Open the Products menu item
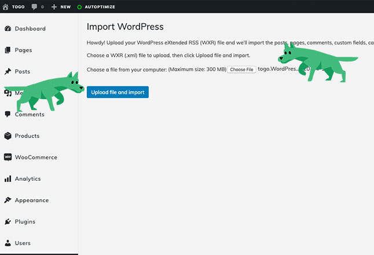Screen dimensions: 374x255 [27, 136]
